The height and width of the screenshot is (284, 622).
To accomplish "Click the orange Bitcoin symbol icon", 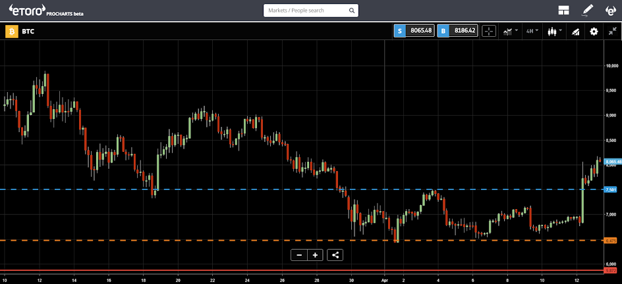I will tap(12, 32).
